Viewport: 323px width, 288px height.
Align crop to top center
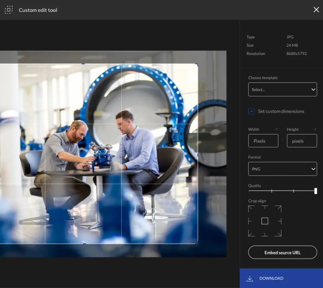(265, 208)
